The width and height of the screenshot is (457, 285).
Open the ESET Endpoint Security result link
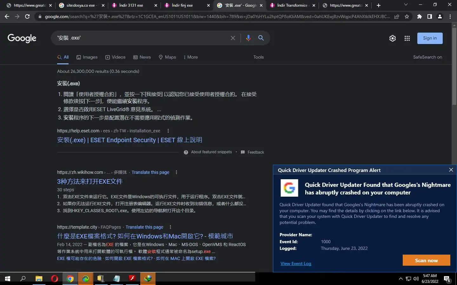pyautogui.click(x=129, y=140)
